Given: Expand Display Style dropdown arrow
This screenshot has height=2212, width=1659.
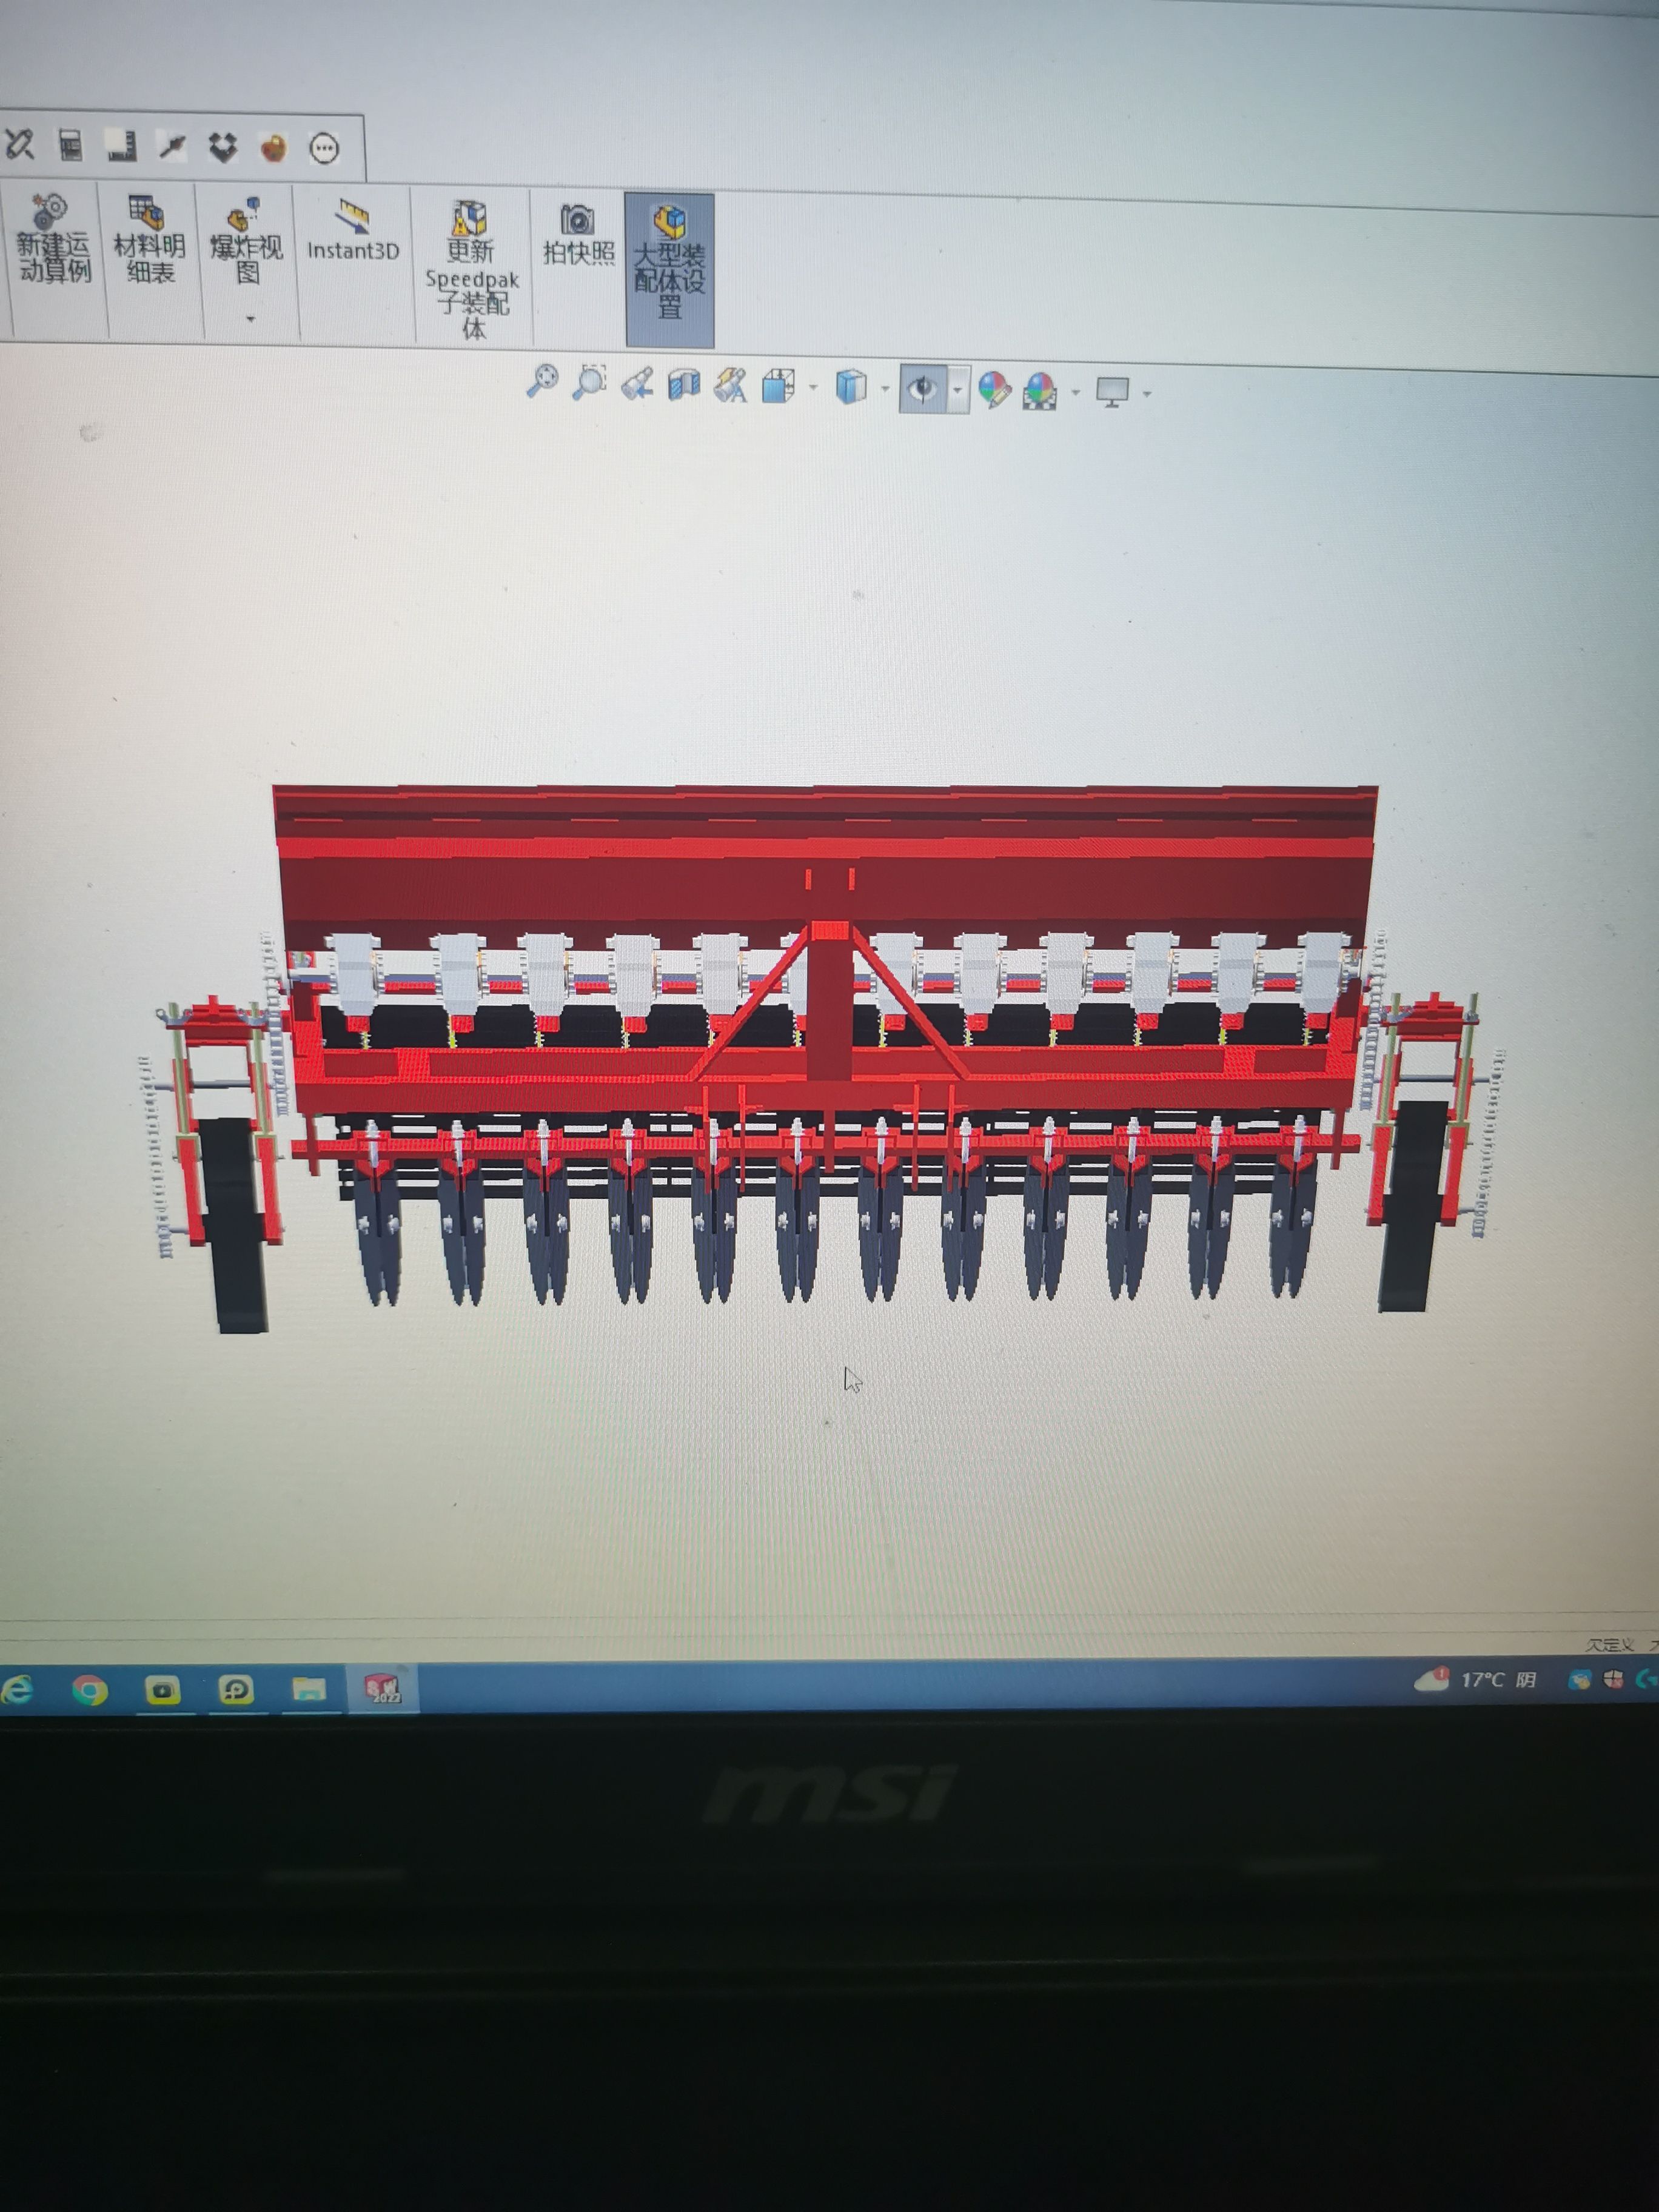Looking at the screenshot, I should 885,389.
